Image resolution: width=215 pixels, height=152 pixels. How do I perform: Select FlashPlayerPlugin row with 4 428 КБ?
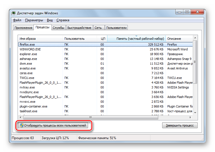click(x=105, y=83)
